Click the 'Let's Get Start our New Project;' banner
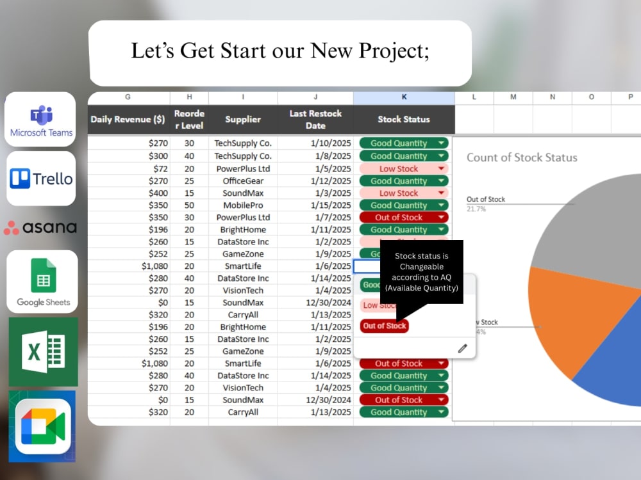641x480 pixels. (x=280, y=53)
